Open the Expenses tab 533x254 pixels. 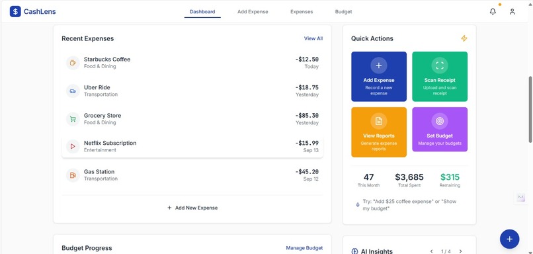302,11
